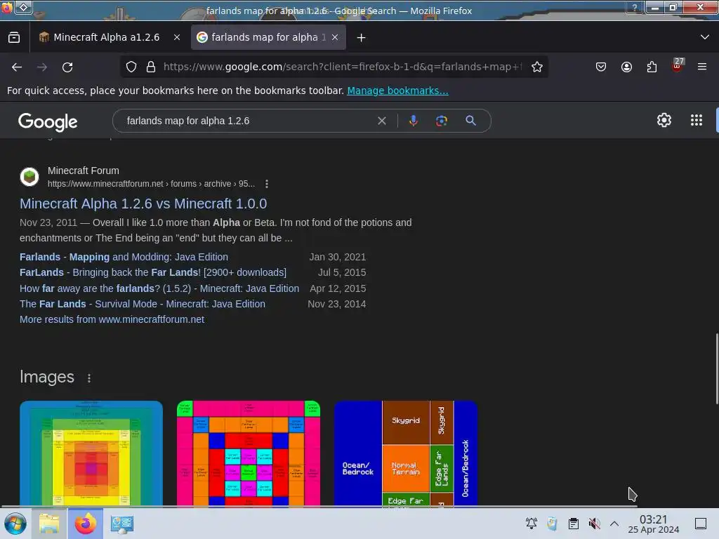
Task: Open more options for Minecraft Forum result
Action: pyautogui.click(x=267, y=184)
